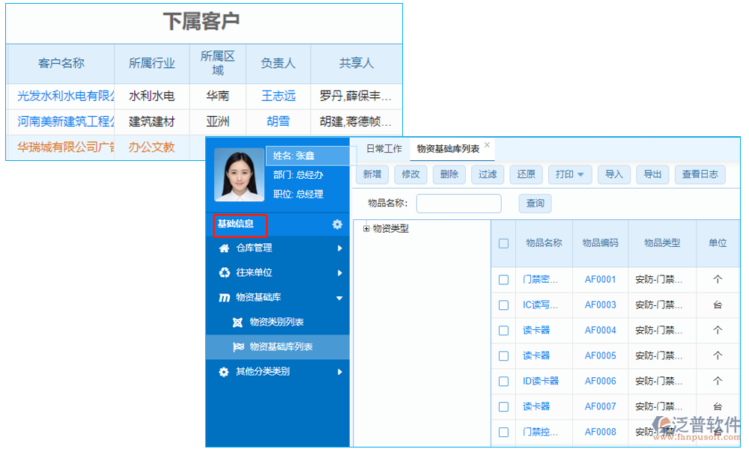Click the gear icon beside 其他分类类别
The width and height of the screenshot is (749, 449).
223,372
